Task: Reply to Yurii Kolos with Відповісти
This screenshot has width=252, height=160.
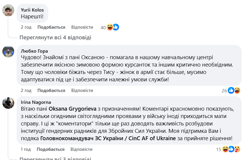Action: pyautogui.click(x=82, y=27)
